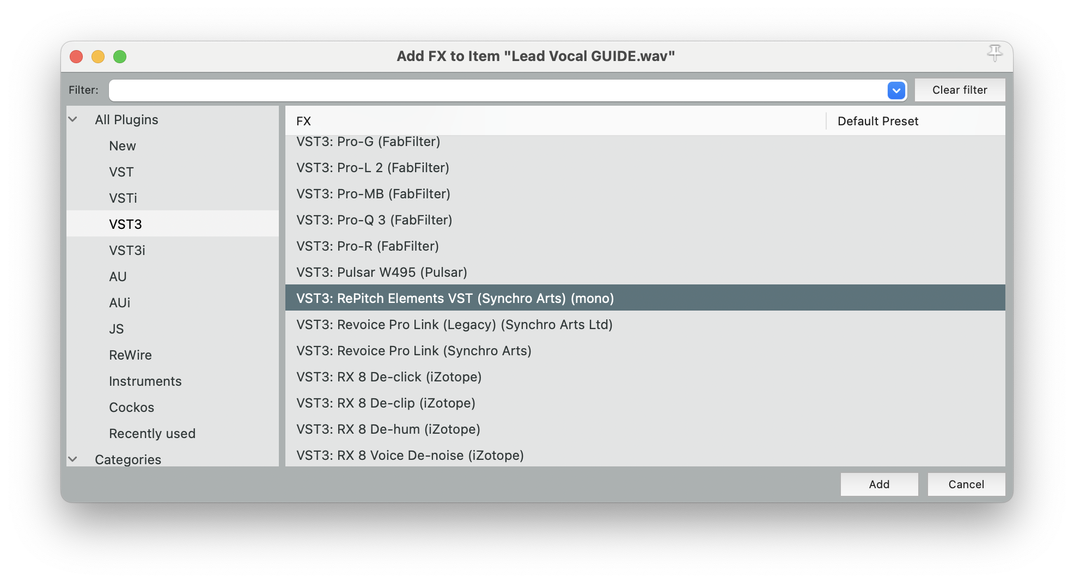Focus the Filter text field

click(x=496, y=90)
